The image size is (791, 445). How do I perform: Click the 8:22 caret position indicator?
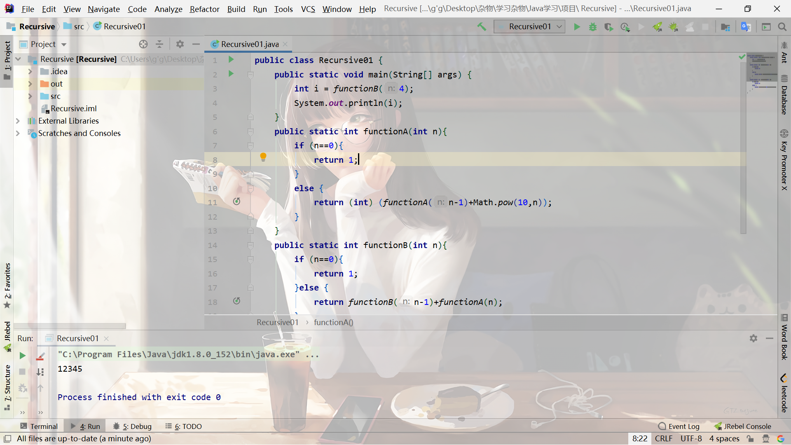[x=640, y=439]
